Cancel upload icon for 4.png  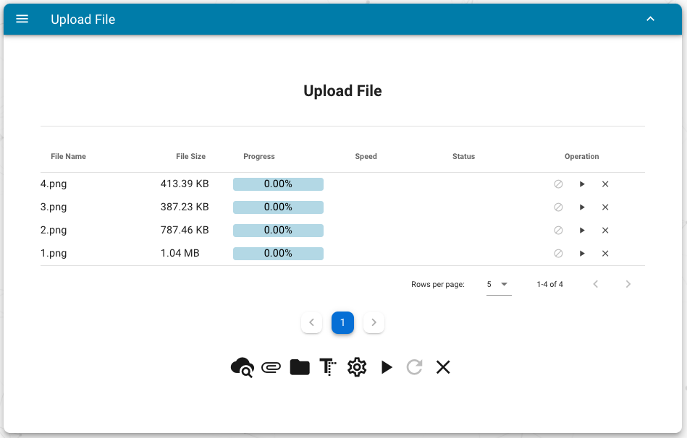click(558, 184)
